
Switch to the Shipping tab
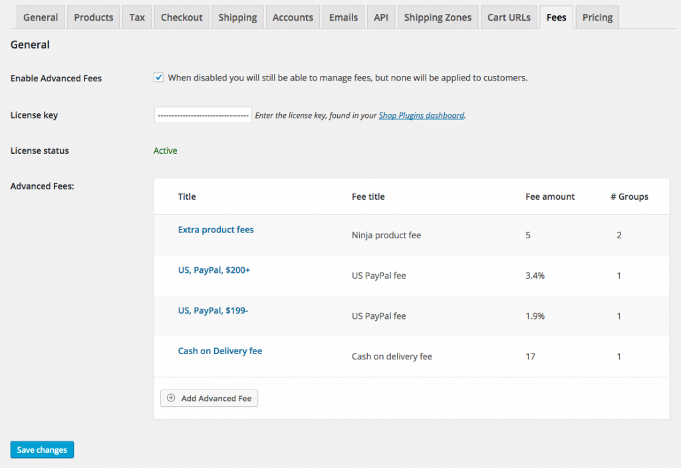[x=237, y=17]
